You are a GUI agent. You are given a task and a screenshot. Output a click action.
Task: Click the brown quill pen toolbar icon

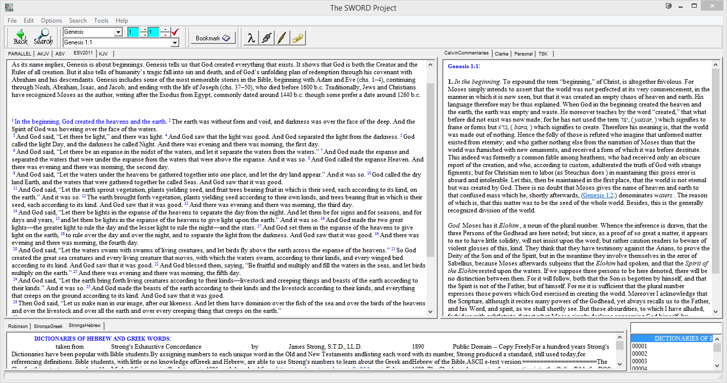pyautogui.click(x=282, y=38)
